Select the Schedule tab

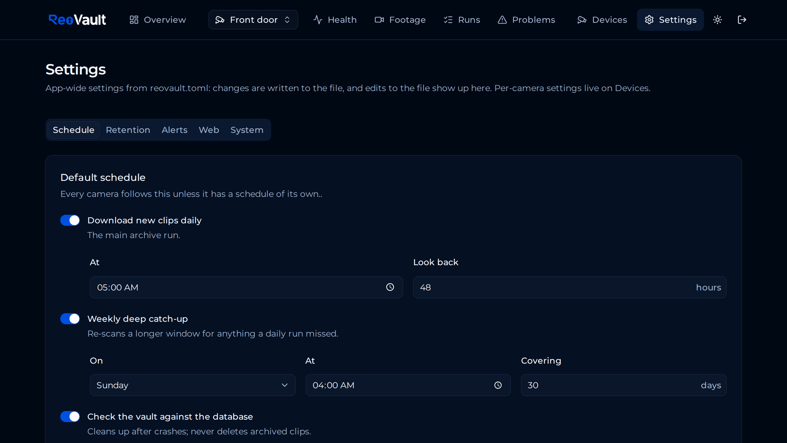[73, 130]
